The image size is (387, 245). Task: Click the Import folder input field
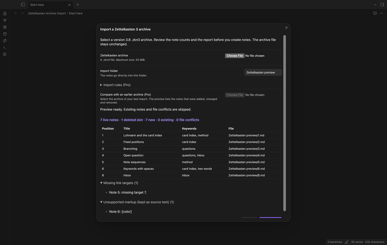pyautogui.click(x=263, y=73)
